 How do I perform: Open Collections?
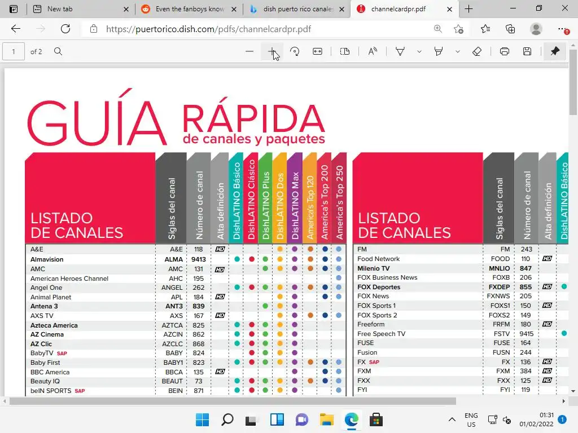(x=510, y=29)
